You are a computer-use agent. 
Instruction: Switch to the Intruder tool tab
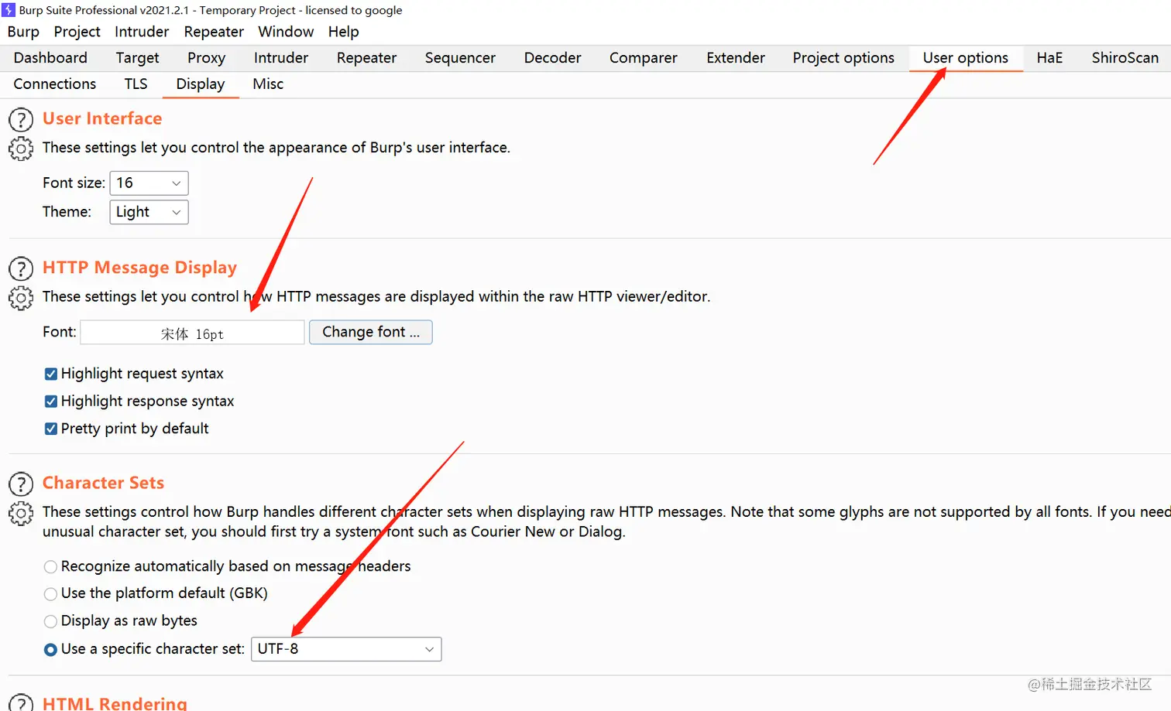tap(280, 58)
